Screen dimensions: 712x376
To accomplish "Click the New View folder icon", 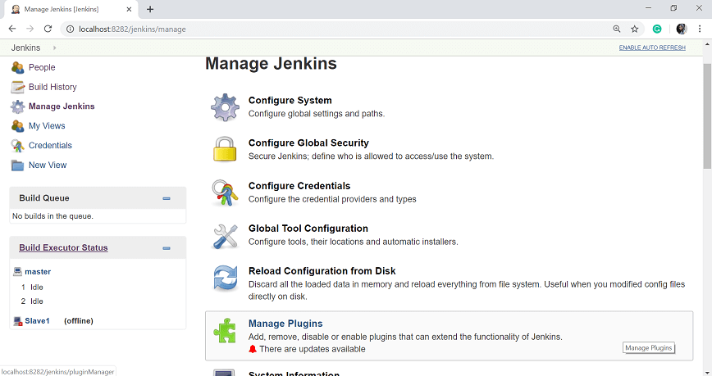I will [x=18, y=165].
